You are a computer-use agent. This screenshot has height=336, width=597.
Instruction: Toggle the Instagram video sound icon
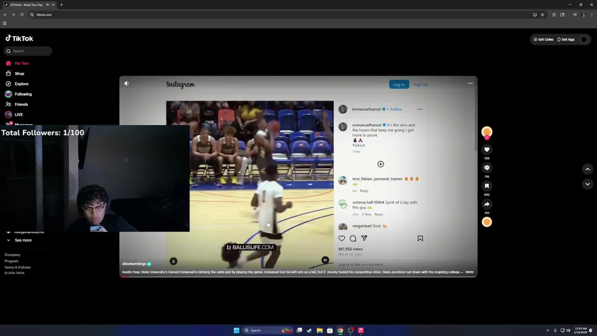[325, 260]
